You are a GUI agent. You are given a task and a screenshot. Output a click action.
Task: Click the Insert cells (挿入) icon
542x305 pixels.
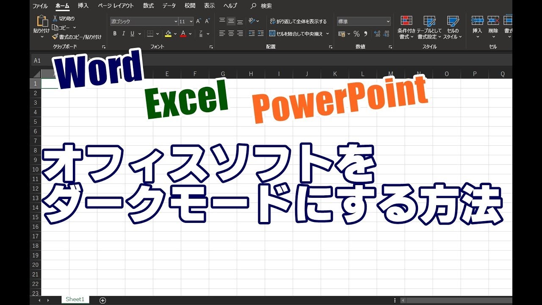pyautogui.click(x=477, y=20)
